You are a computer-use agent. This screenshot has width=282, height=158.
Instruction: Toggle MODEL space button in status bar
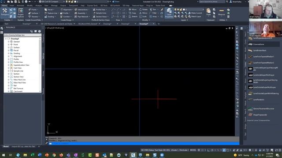tap(193, 150)
